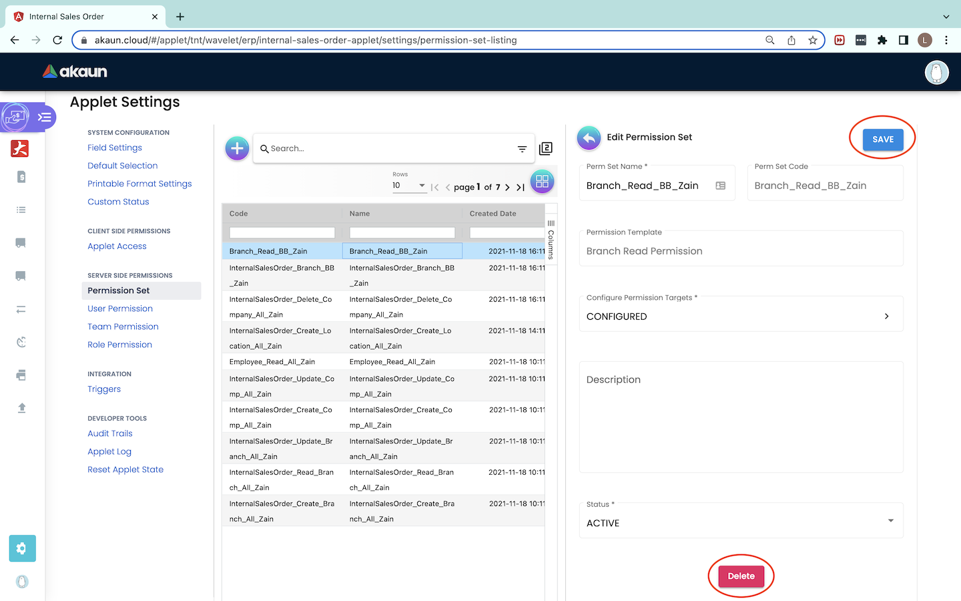Toggle the grid view button
The width and height of the screenshot is (961, 601).
coord(542,181)
